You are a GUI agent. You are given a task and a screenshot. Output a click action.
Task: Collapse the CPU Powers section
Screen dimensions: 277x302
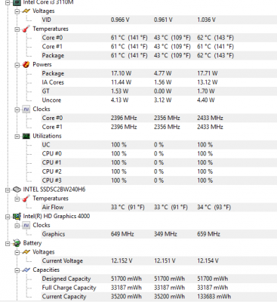[x=17, y=65]
